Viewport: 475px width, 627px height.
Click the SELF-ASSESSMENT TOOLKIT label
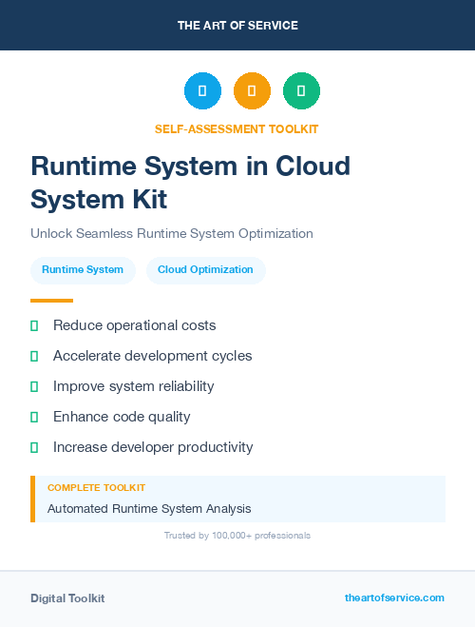coord(237,129)
